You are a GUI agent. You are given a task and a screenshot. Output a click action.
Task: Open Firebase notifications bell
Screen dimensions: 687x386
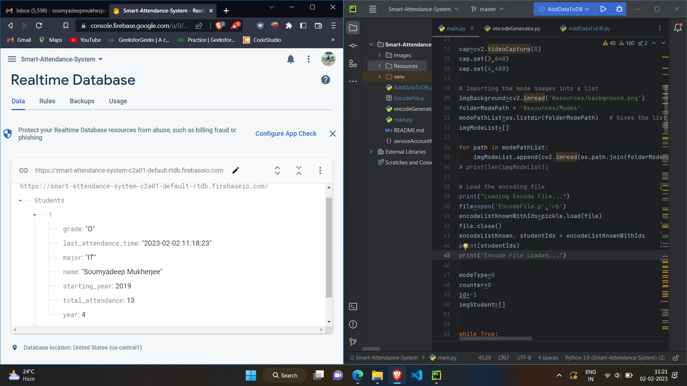coord(290,59)
